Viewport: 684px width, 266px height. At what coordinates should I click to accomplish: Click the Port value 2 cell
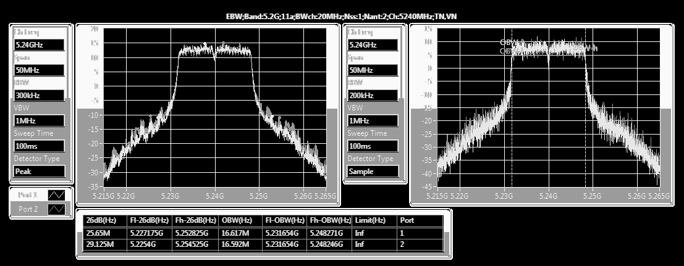(x=421, y=244)
